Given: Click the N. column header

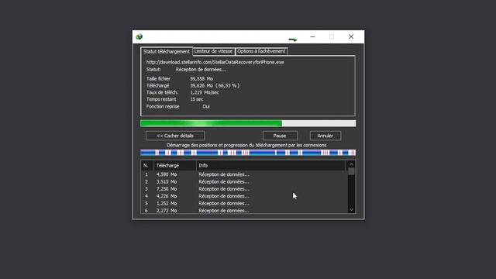Looking at the screenshot, I should pos(147,165).
